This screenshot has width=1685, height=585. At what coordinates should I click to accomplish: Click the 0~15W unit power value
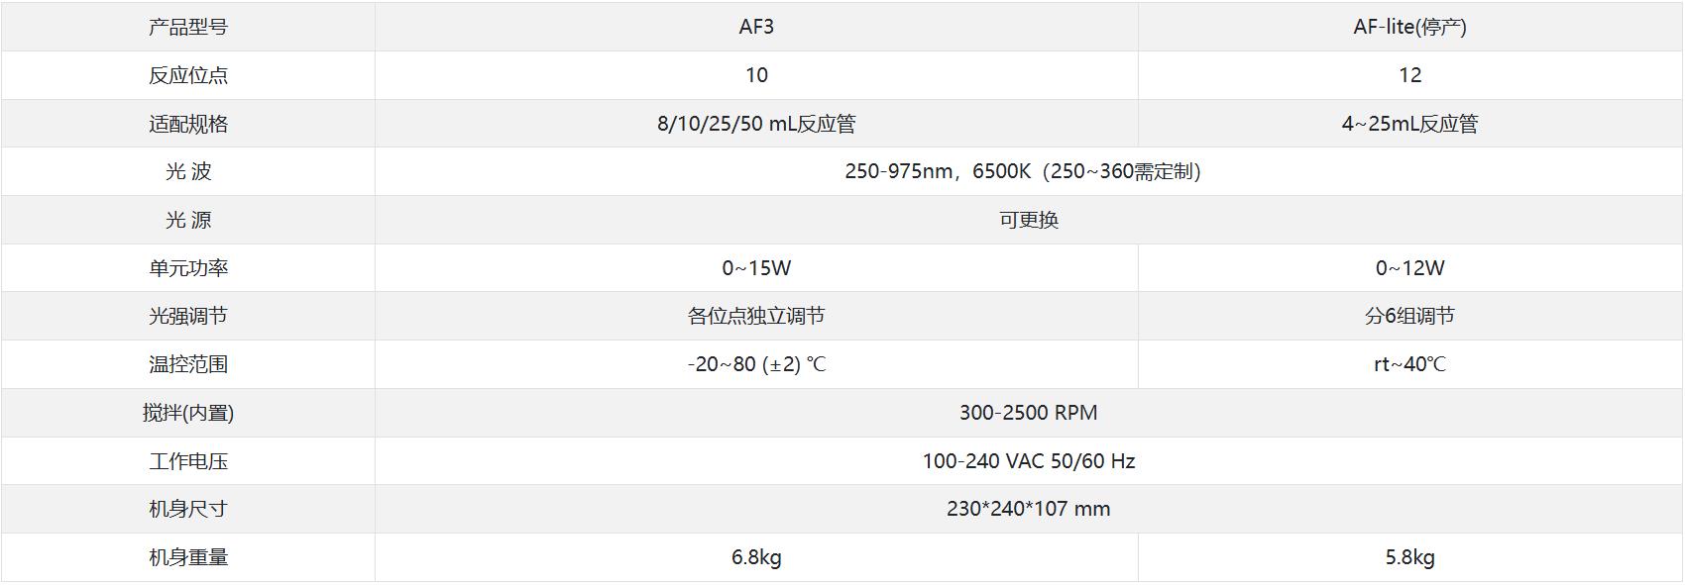[756, 268]
